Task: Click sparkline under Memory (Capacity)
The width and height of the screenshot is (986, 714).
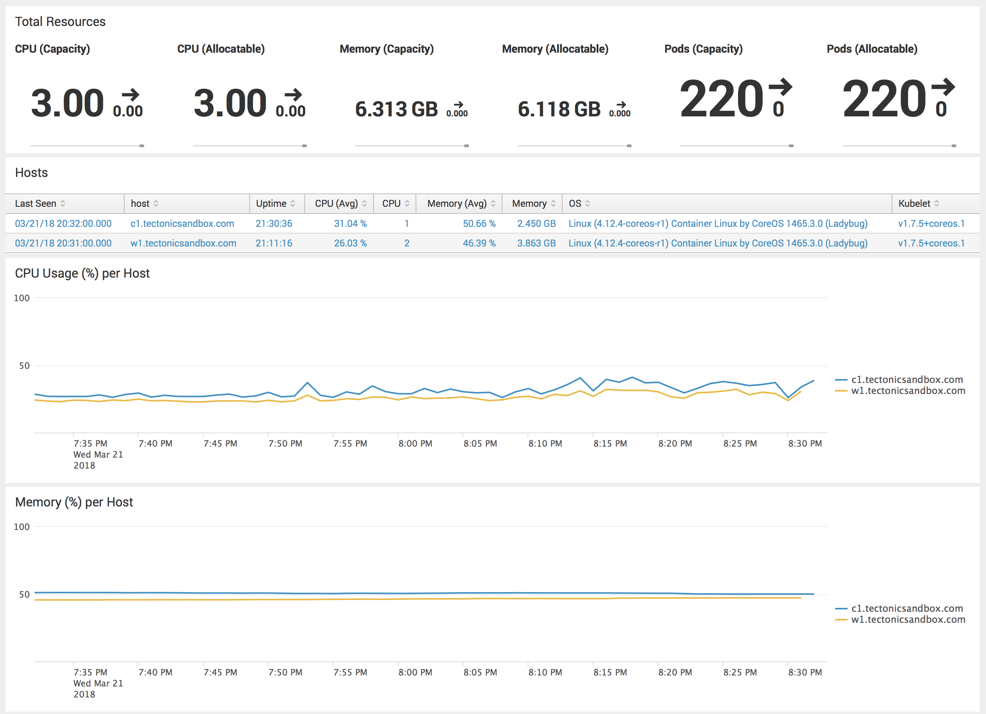Action: [x=412, y=145]
